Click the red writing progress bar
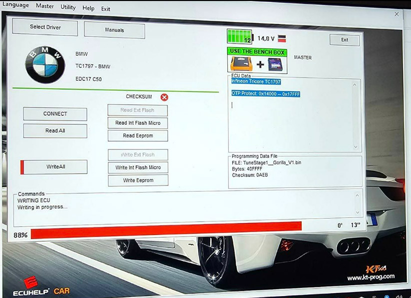Viewport: 411px width, 298px height. pos(166,230)
